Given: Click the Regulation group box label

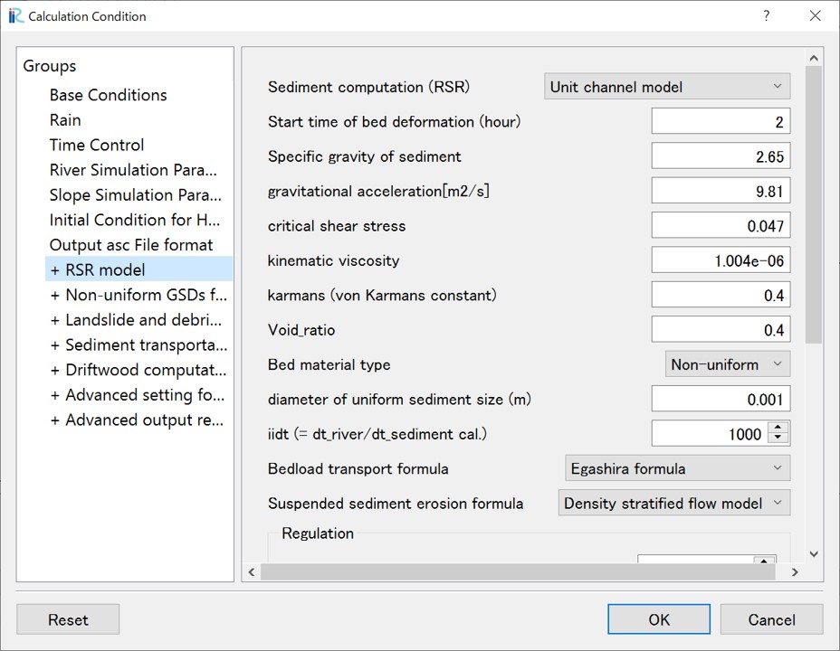Looking at the screenshot, I should (318, 533).
